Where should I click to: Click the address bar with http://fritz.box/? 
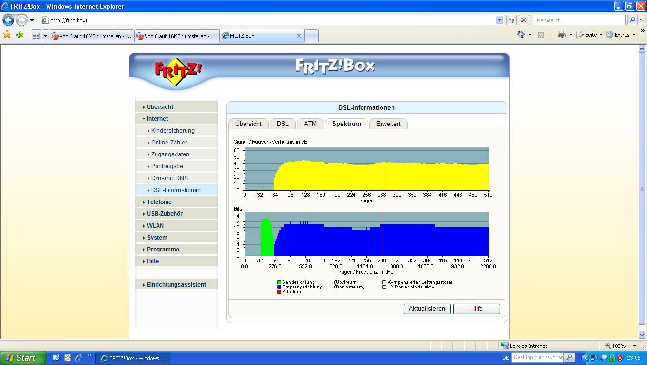[x=268, y=20]
